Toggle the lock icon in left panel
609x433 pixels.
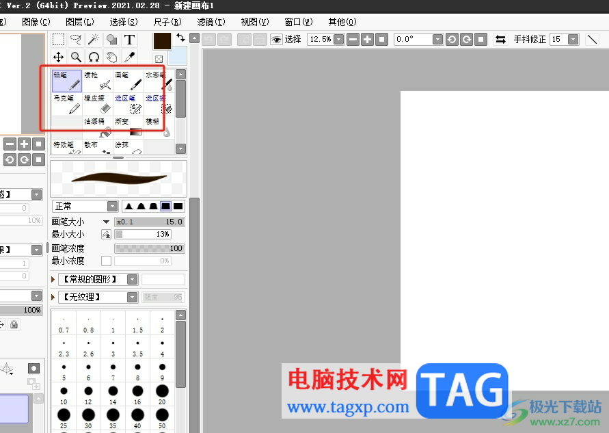click(x=14, y=324)
